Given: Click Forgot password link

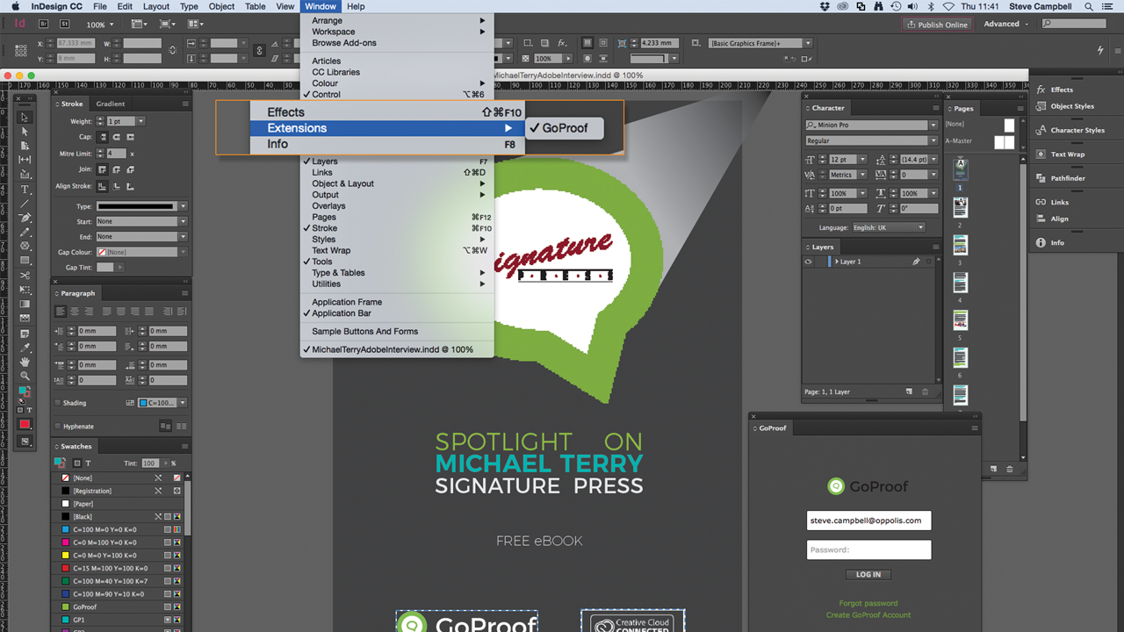Looking at the screenshot, I should (x=868, y=603).
